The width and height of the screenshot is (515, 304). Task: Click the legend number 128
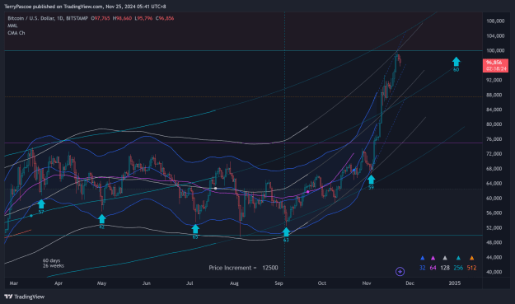(x=445, y=268)
